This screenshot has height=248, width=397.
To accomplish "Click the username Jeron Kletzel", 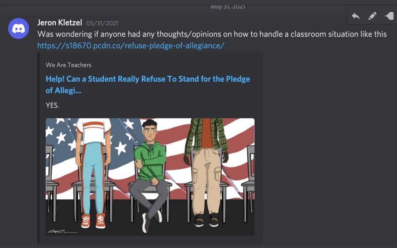I will pos(59,23).
